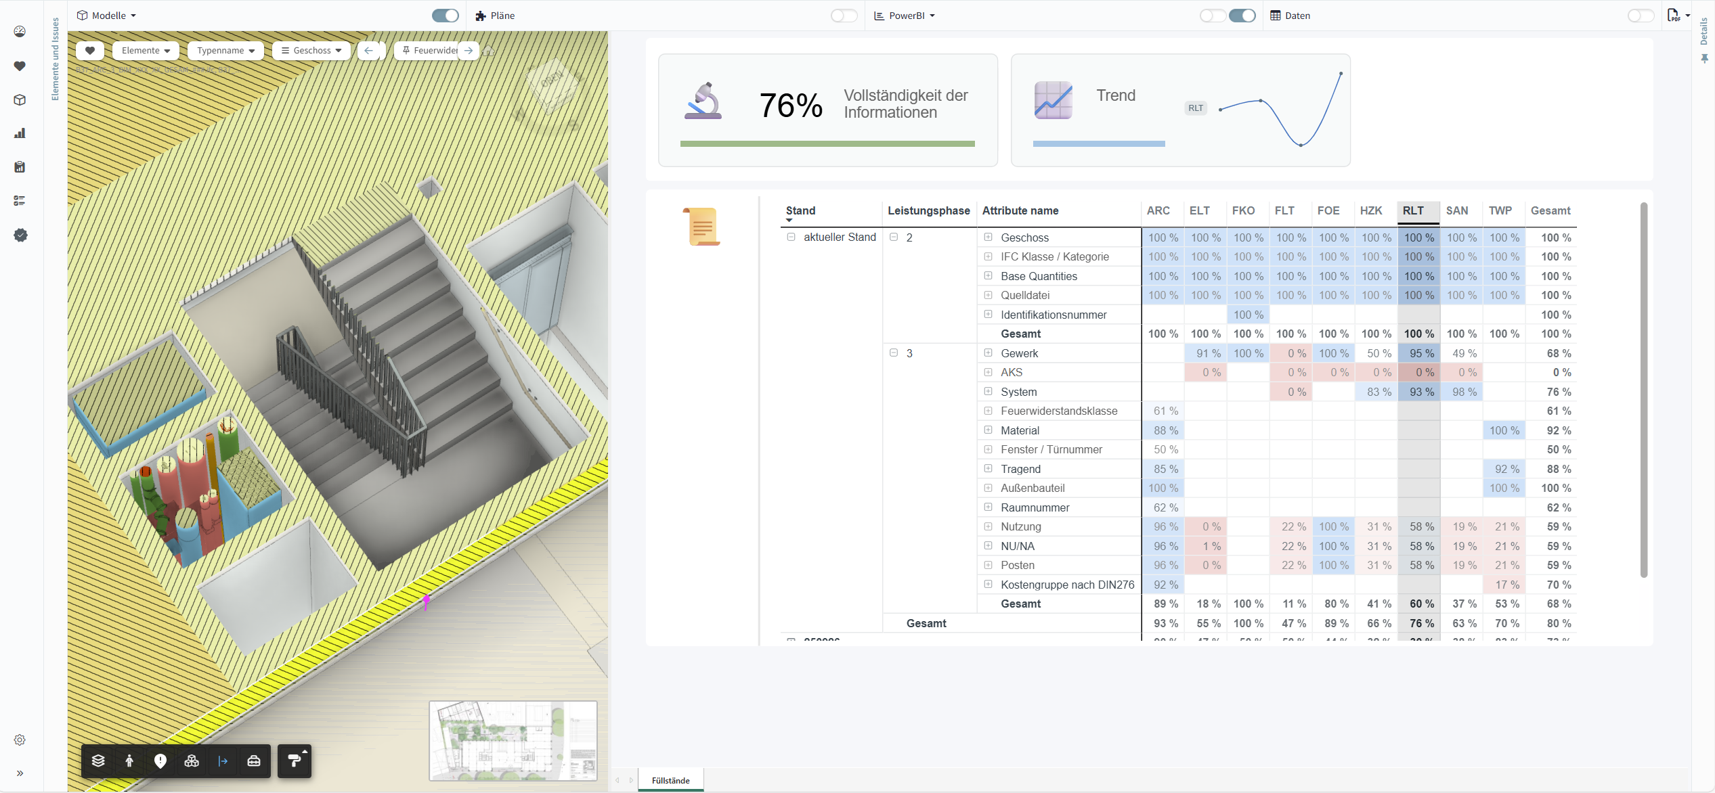Image resolution: width=1715 pixels, height=793 pixels.
Task: Open the toolbox icon in viewer toolbar
Action: click(x=254, y=761)
